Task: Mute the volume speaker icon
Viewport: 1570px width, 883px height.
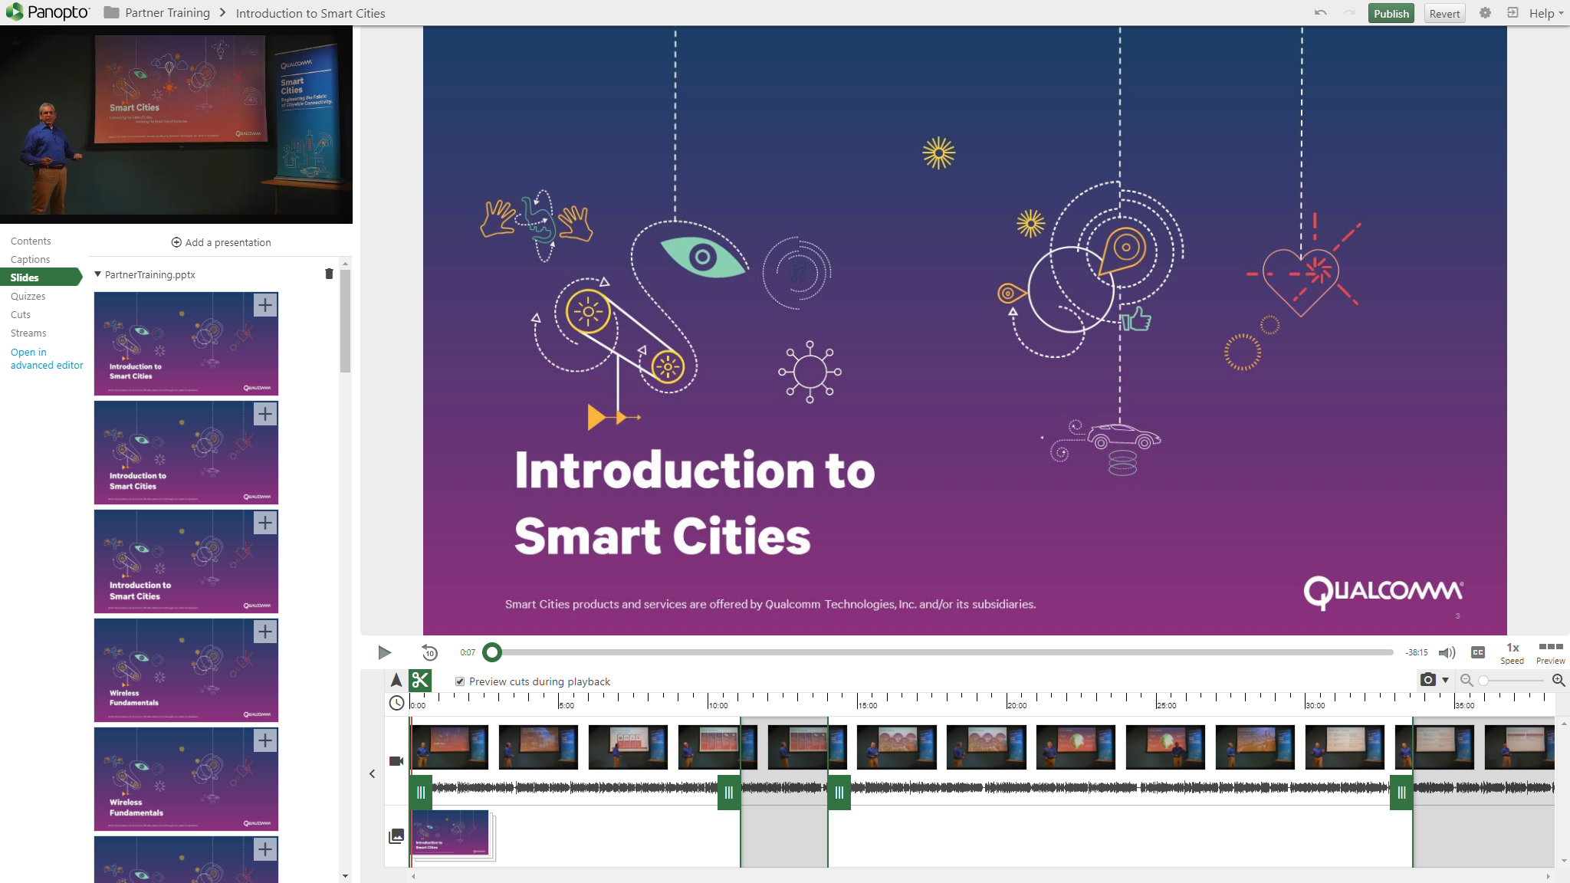Action: pos(1447,652)
